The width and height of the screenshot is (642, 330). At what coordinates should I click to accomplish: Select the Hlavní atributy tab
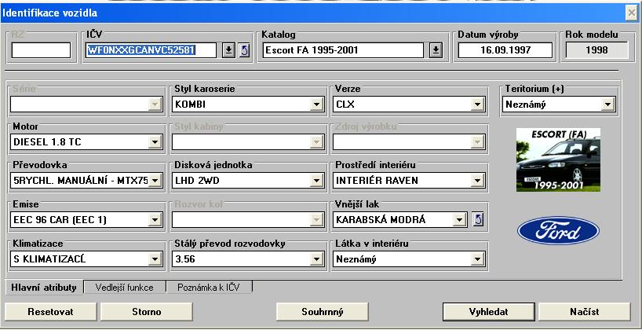pyautogui.click(x=44, y=288)
